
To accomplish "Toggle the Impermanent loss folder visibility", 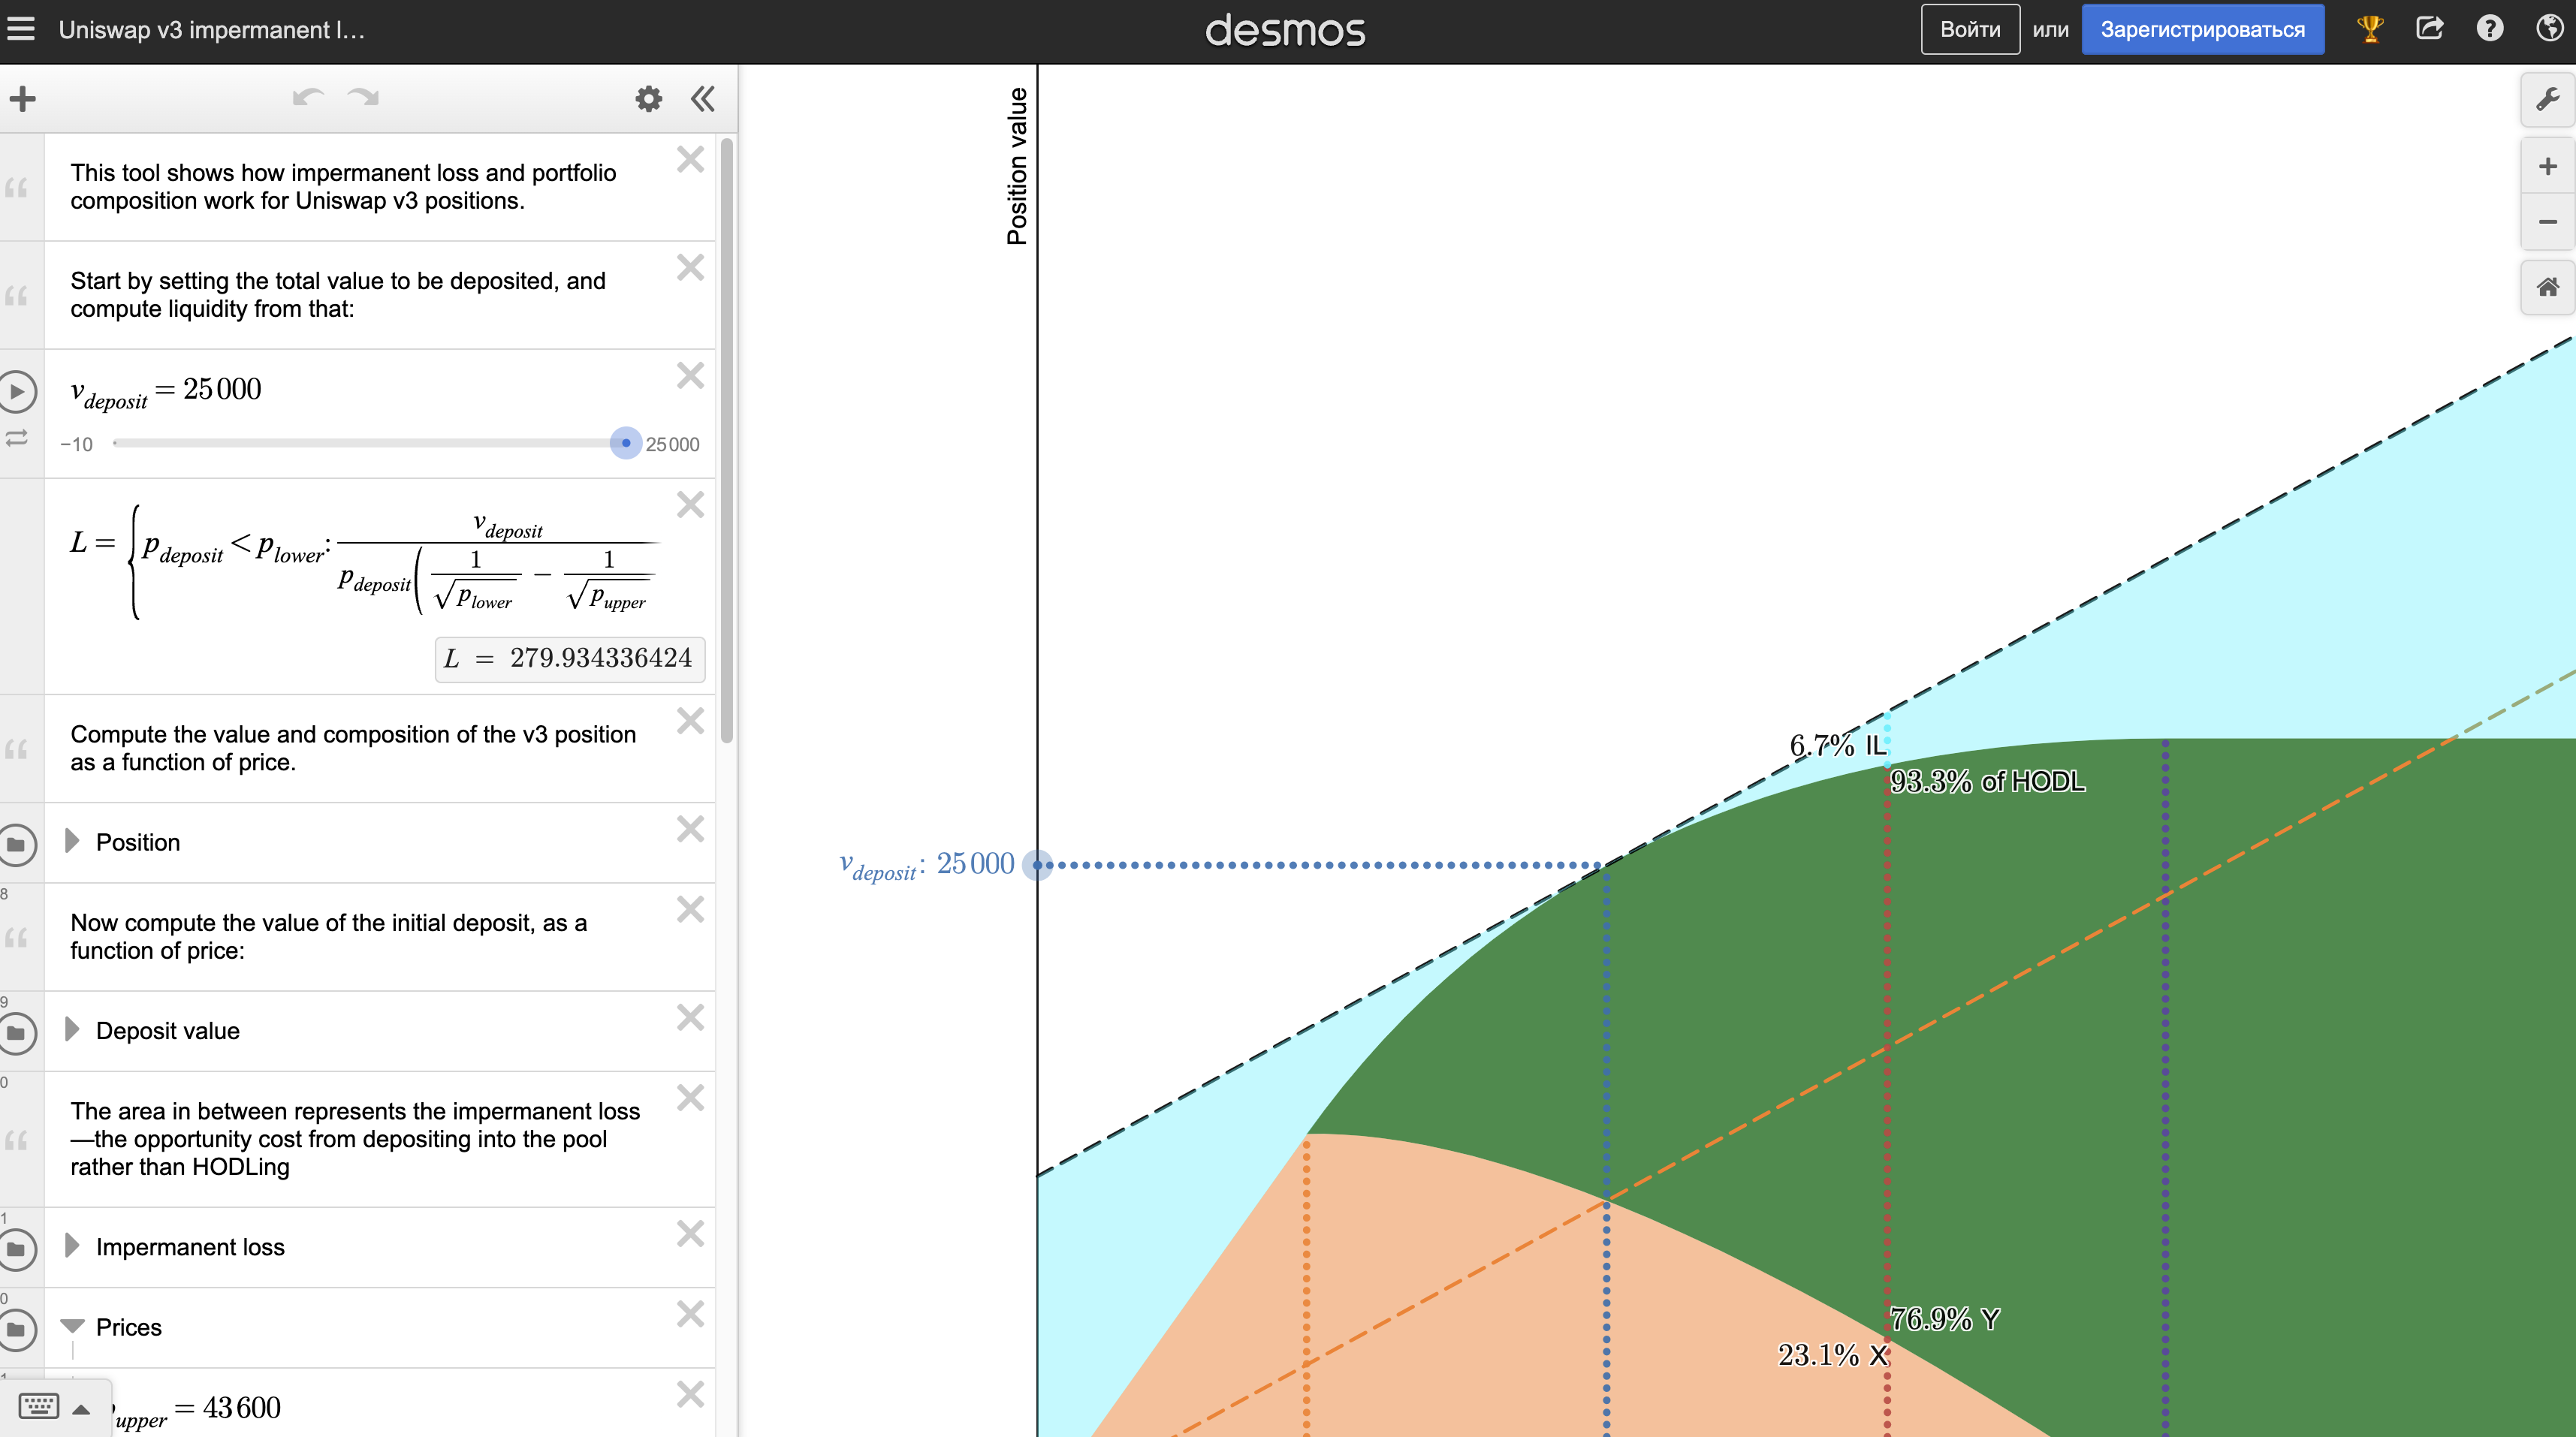I will [x=17, y=1249].
